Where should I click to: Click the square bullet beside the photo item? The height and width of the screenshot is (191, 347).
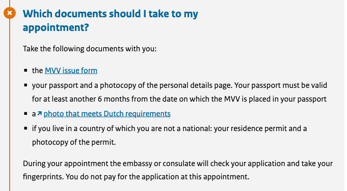[25, 114]
